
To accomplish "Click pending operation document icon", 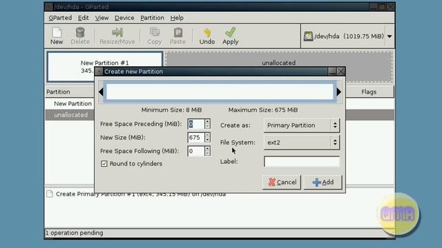I will click(x=50, y=194).
